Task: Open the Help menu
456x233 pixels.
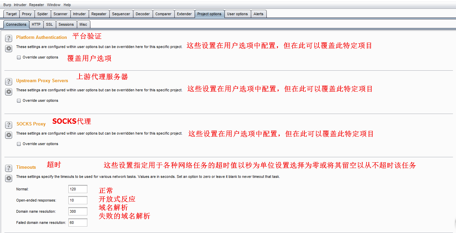Action: pyautogui.click(x=67, y=5)
